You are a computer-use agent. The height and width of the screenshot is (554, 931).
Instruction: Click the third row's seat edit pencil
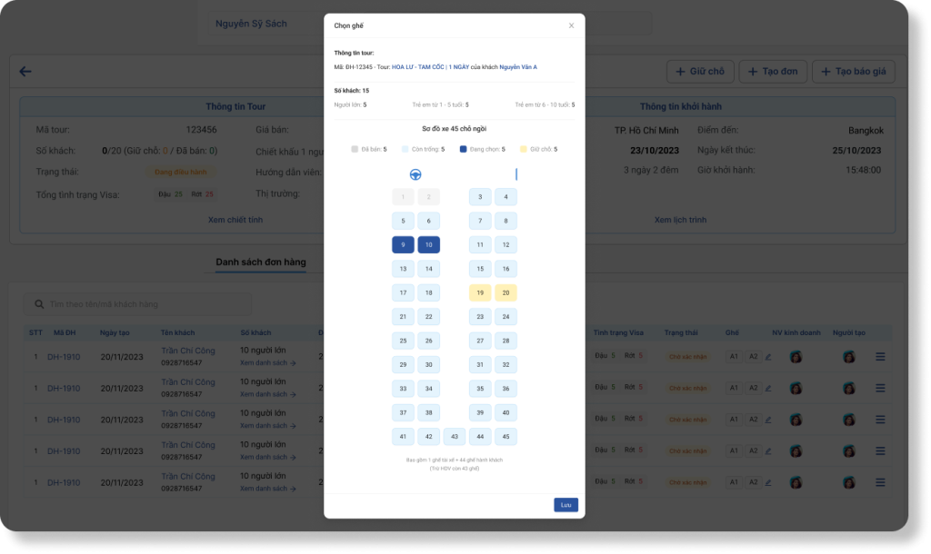point(768,420)
